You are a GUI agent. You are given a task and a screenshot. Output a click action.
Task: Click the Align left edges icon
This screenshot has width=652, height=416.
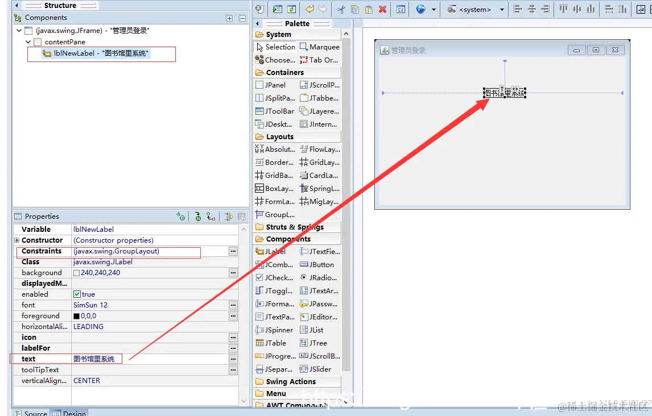coord(518,9)
